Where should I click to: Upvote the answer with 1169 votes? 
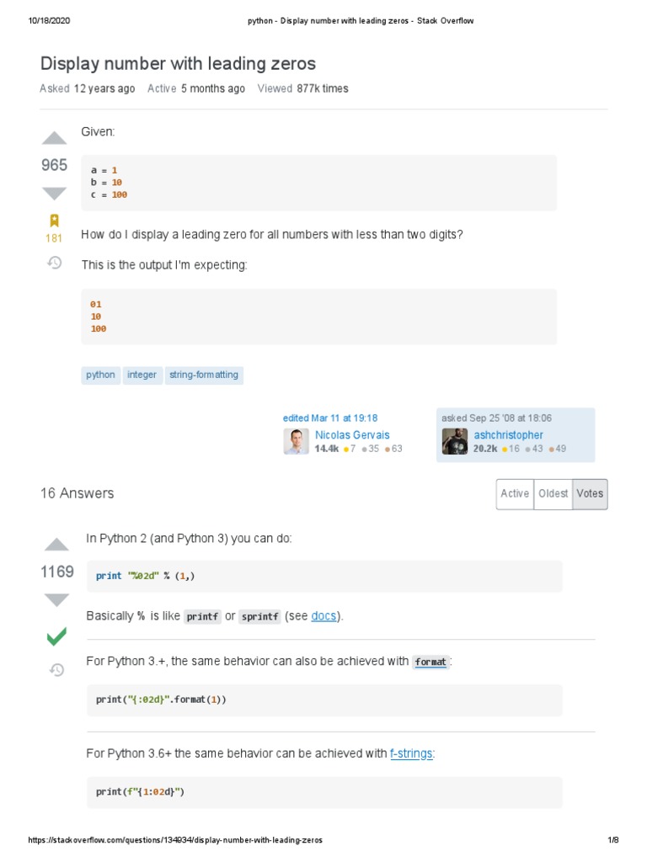[x=56, y=544]
